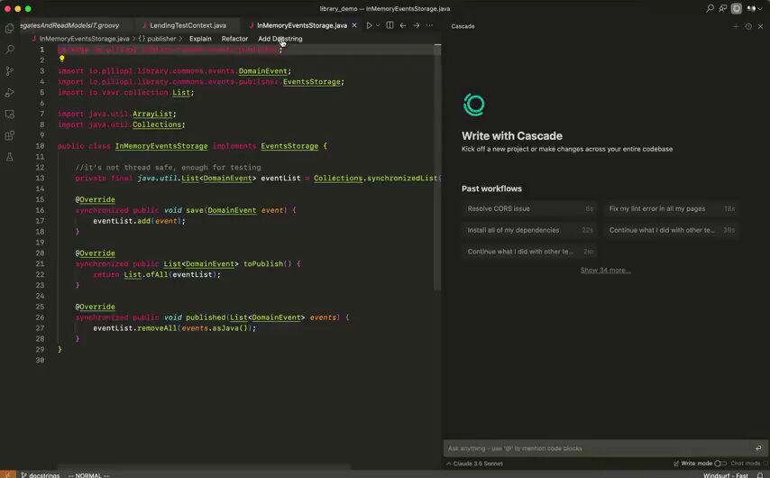Select the Cascade panel tab
The height and width of the screenshot is (478, 770).
click(x=463, y=26)
